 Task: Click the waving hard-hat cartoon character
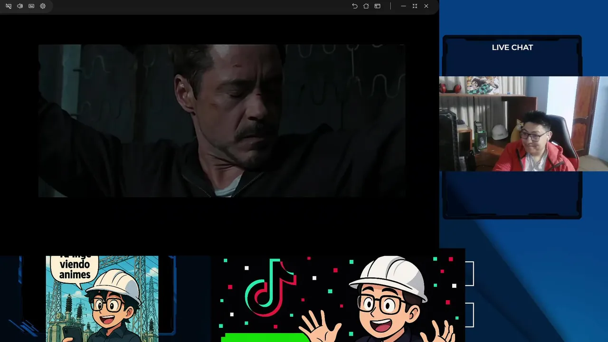pos(378,299)
